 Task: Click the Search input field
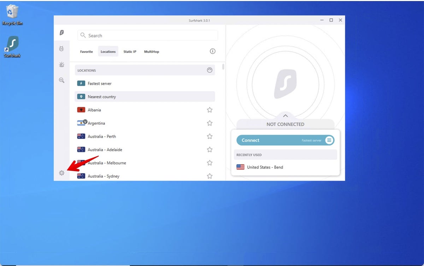[148, 35]
